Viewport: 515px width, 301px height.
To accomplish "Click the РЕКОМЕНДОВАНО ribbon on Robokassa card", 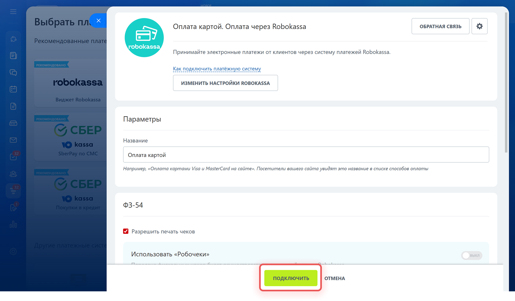I will click(x=51, y=65).
